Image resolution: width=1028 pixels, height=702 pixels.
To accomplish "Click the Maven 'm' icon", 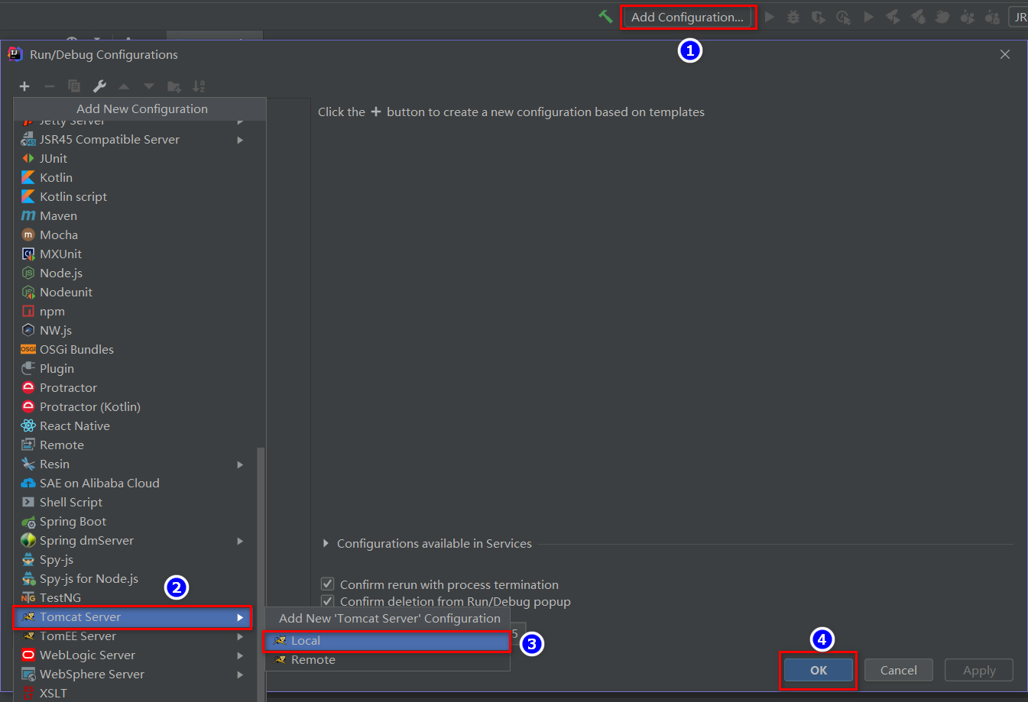I will click(x=28, y=215).
